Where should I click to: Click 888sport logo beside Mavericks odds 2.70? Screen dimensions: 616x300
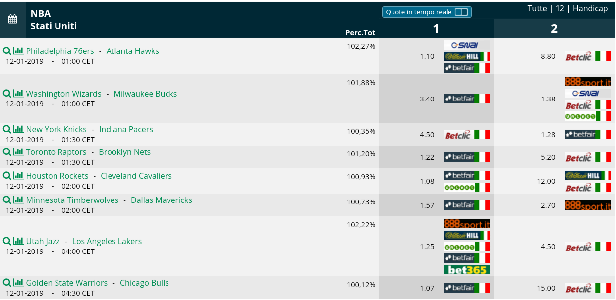(588, 205)
